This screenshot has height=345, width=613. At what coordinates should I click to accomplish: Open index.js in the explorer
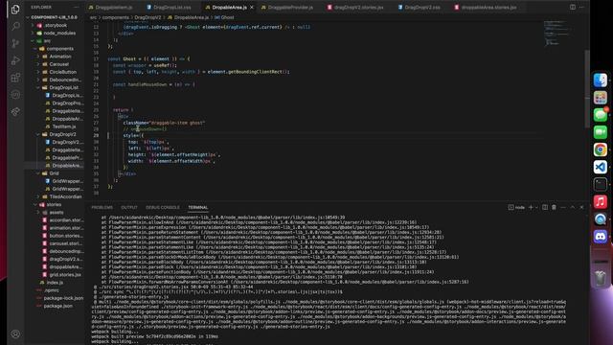55,283
